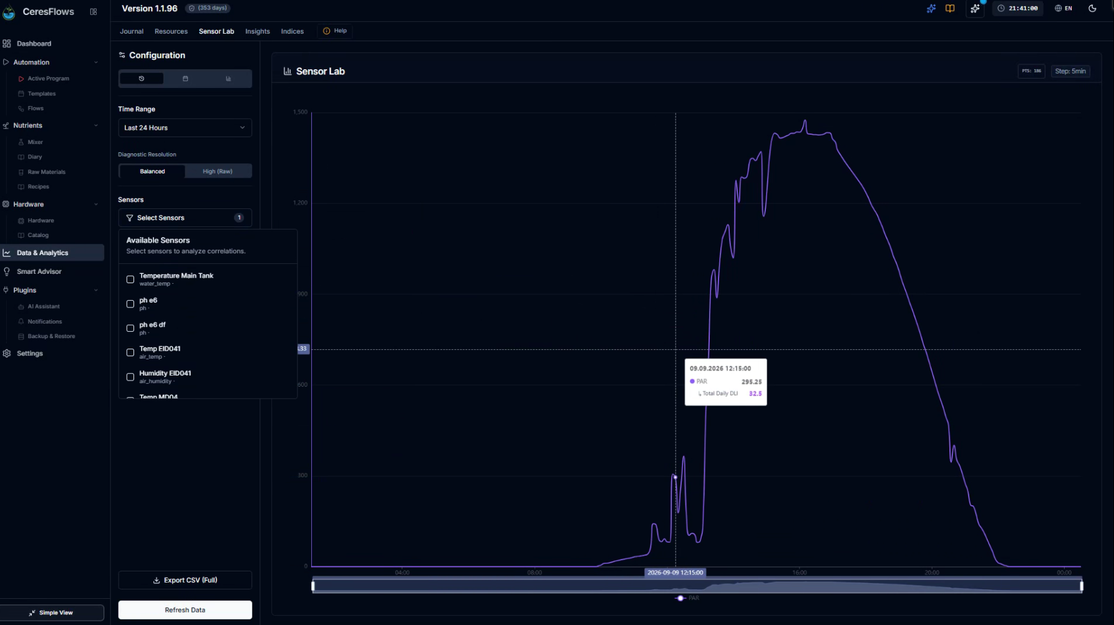Open Dashboard from the sidebar
The image size is (1114, 625).
[x=52, y=44]
